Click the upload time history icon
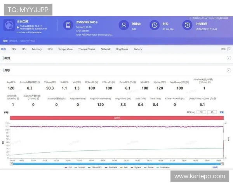The image size is (233, 186). (x=187, y=25)
